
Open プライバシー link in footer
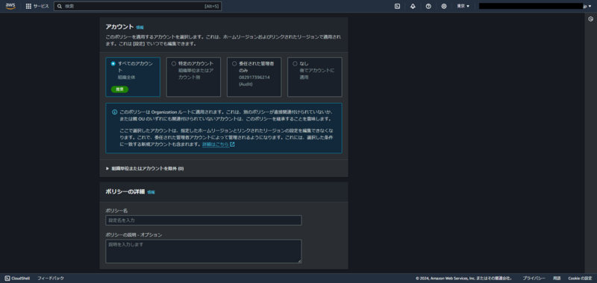click(534, 279)
